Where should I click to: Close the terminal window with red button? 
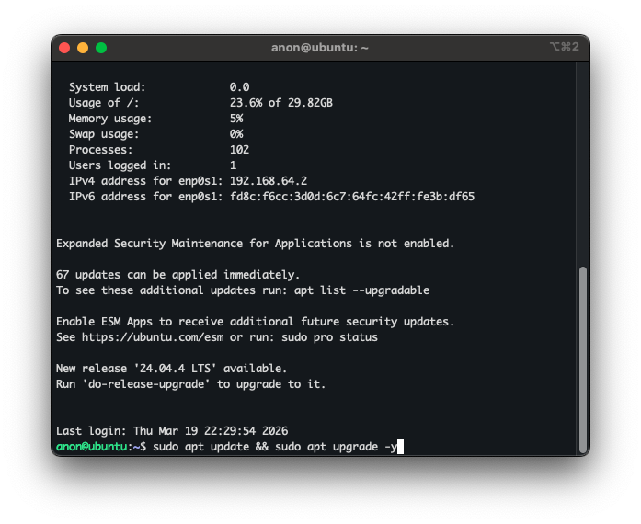pos(64,48)
